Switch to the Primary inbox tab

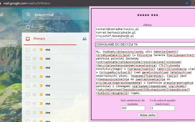[50, 39]
